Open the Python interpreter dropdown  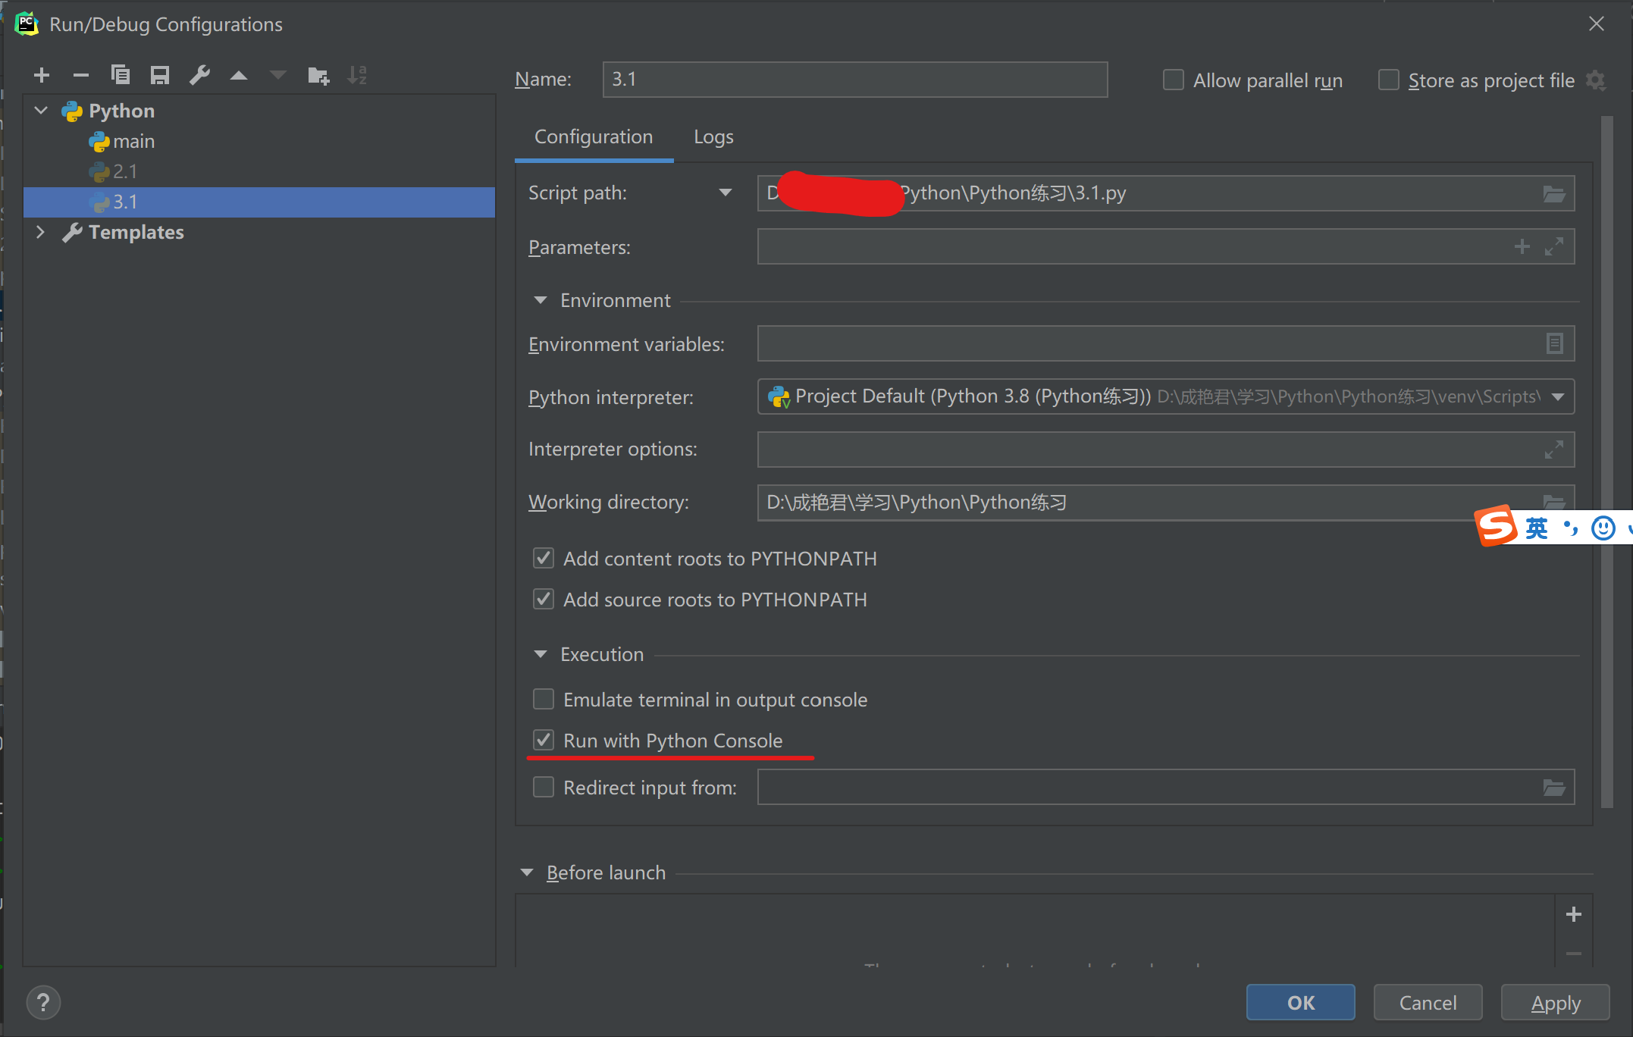(x=1558, y=397)
